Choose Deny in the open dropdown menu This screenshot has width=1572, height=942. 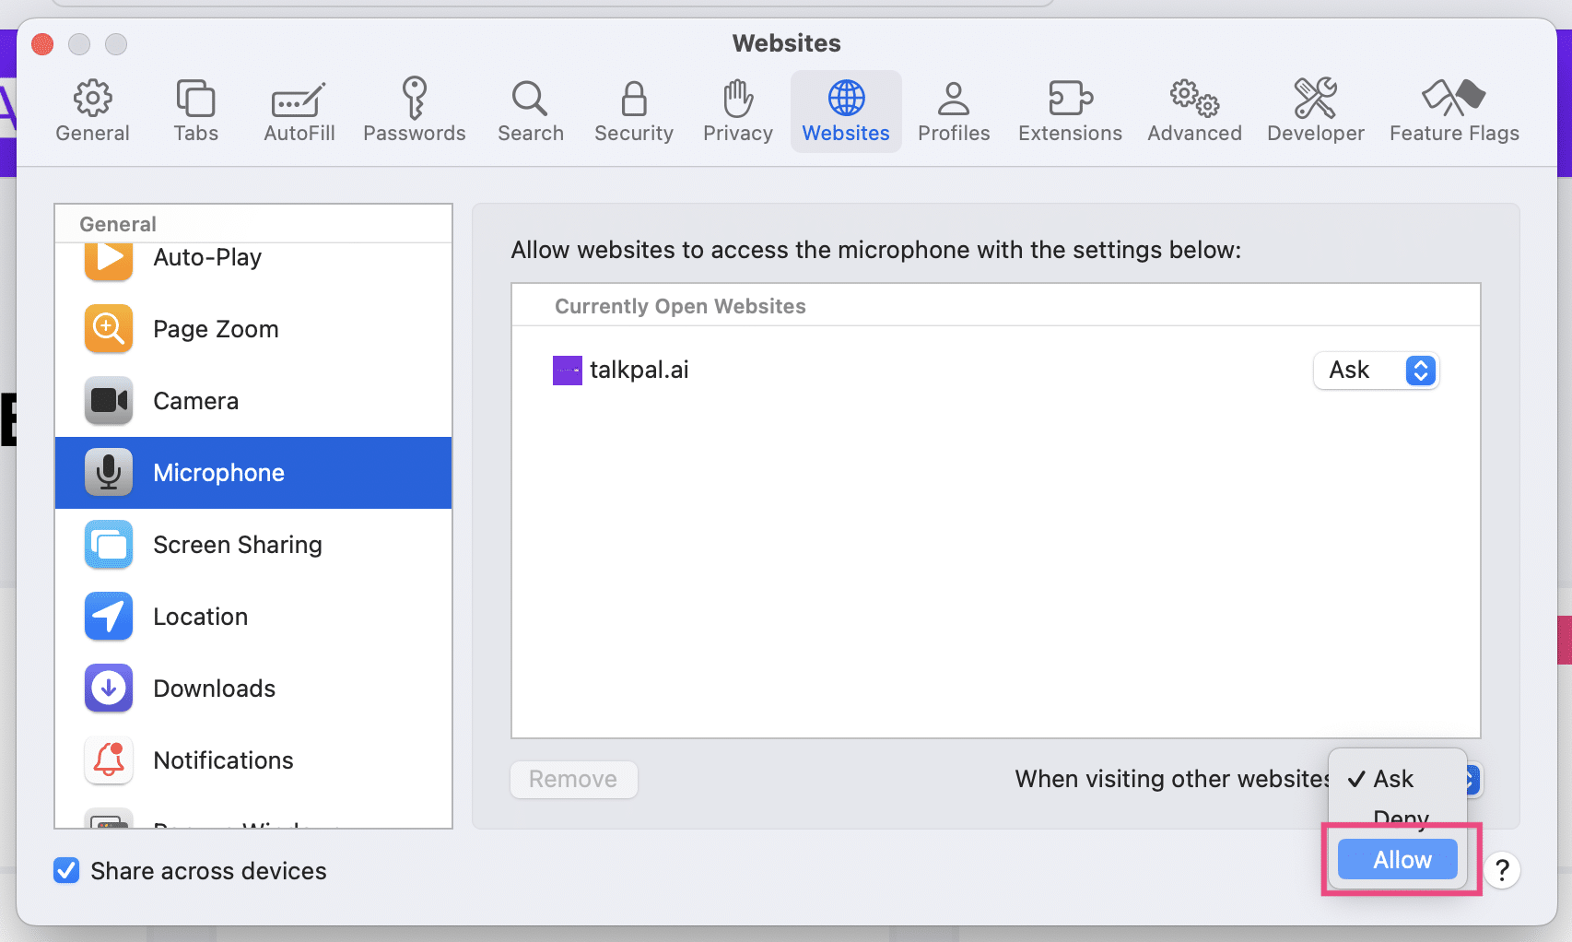coord(1400,818)
